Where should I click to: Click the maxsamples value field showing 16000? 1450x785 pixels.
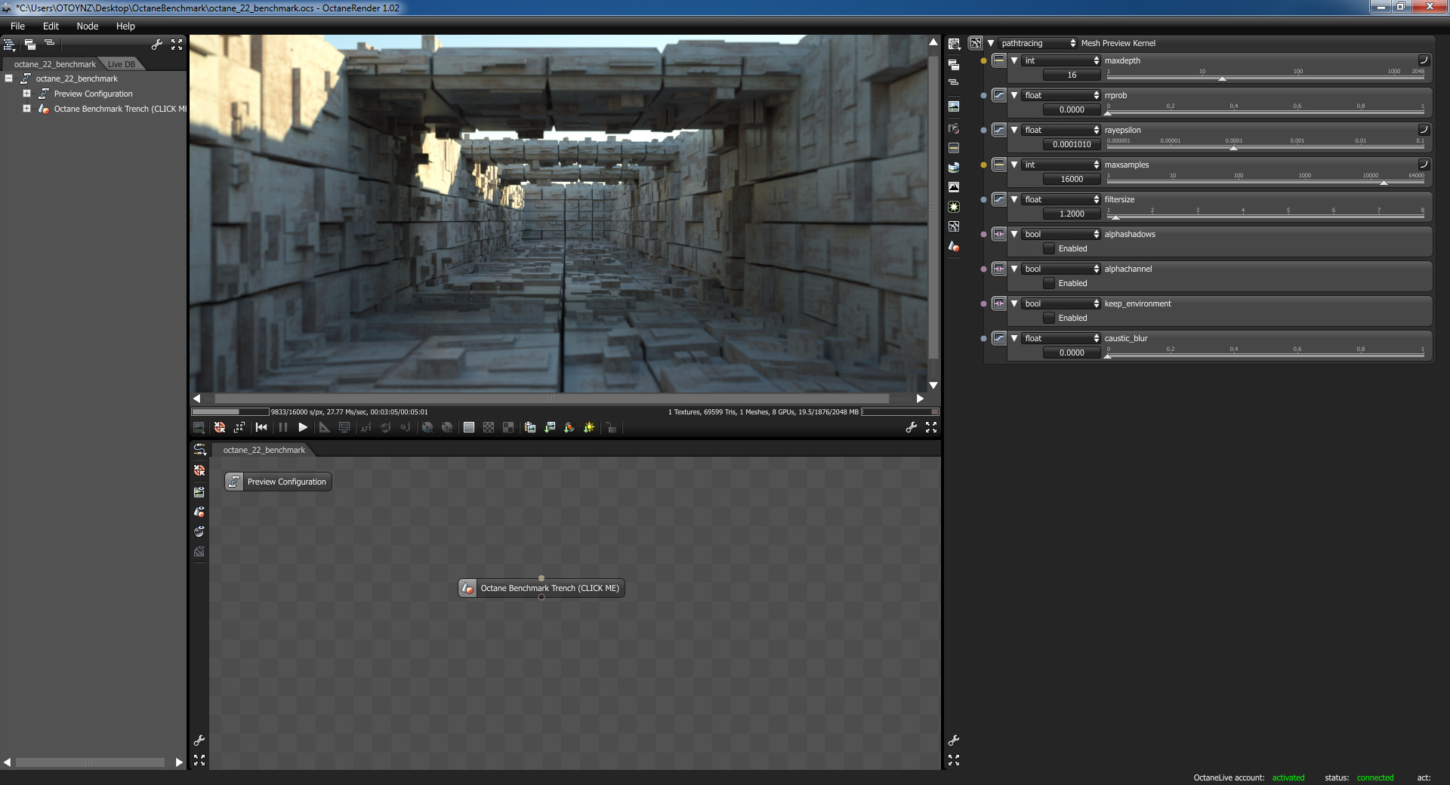coord(1072,179)
